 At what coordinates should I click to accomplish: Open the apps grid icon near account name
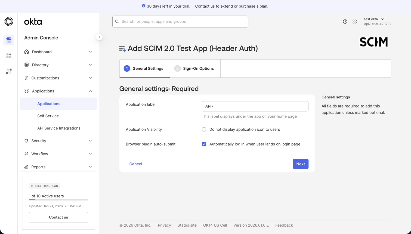354,21
